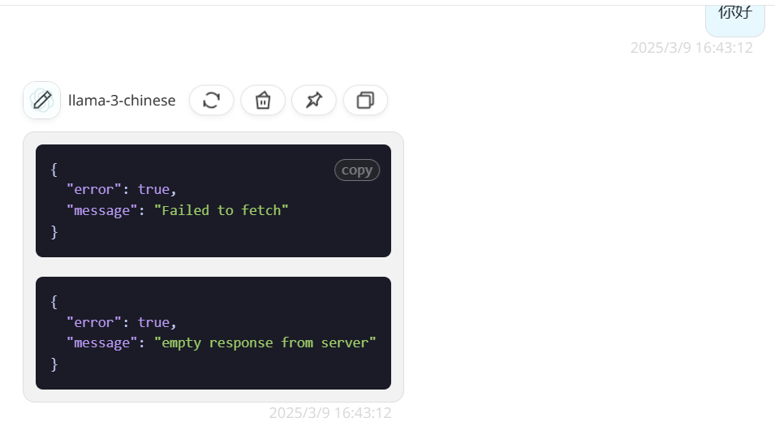This screenshot has width=775, height=422.
Task: Click the timestamp below the error response
Action: [x=330, y=412]
